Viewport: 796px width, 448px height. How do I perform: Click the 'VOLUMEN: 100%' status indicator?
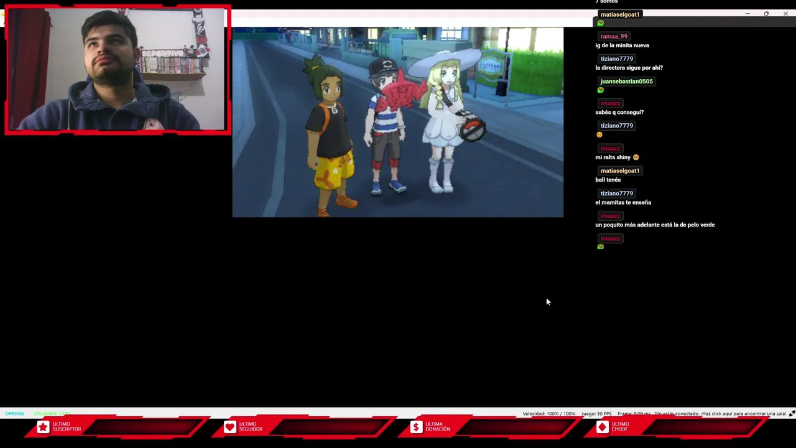tap(52, 414)
